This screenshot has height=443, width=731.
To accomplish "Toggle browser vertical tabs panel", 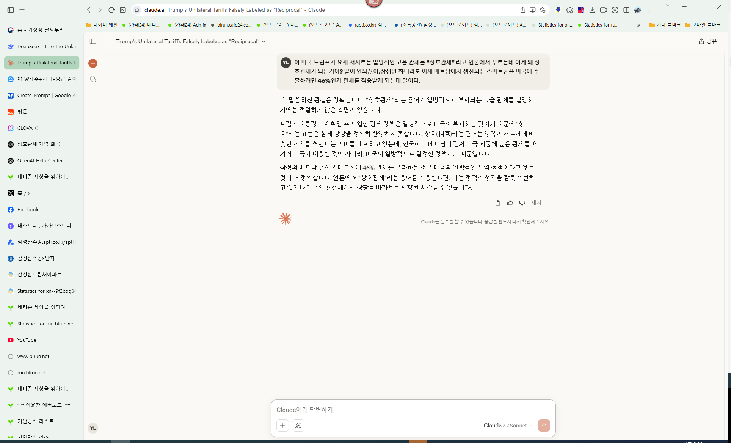I will (x=11, y=10).
